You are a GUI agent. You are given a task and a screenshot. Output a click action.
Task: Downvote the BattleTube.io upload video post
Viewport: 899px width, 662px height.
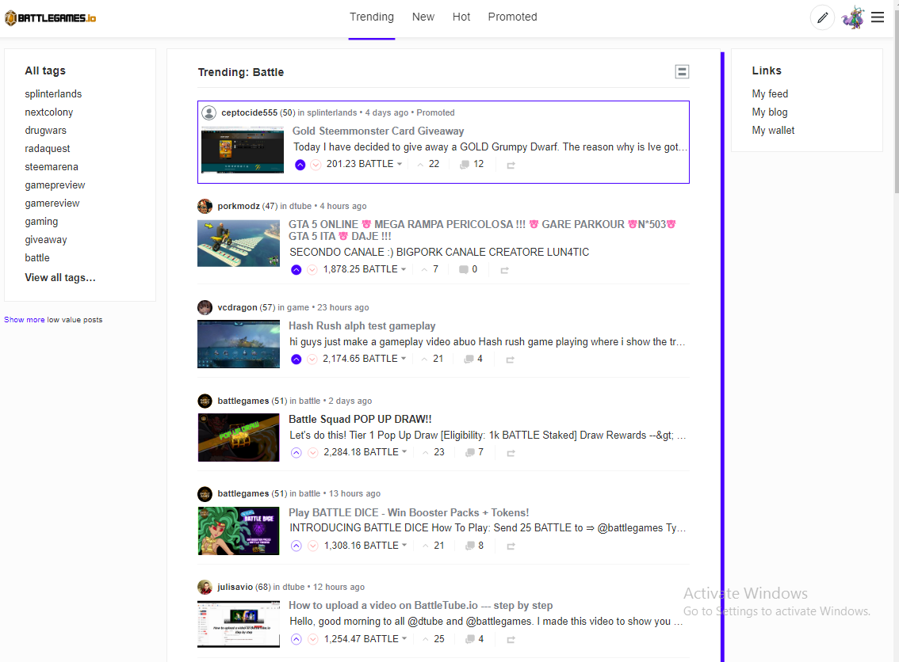click(x=312, y=639)
